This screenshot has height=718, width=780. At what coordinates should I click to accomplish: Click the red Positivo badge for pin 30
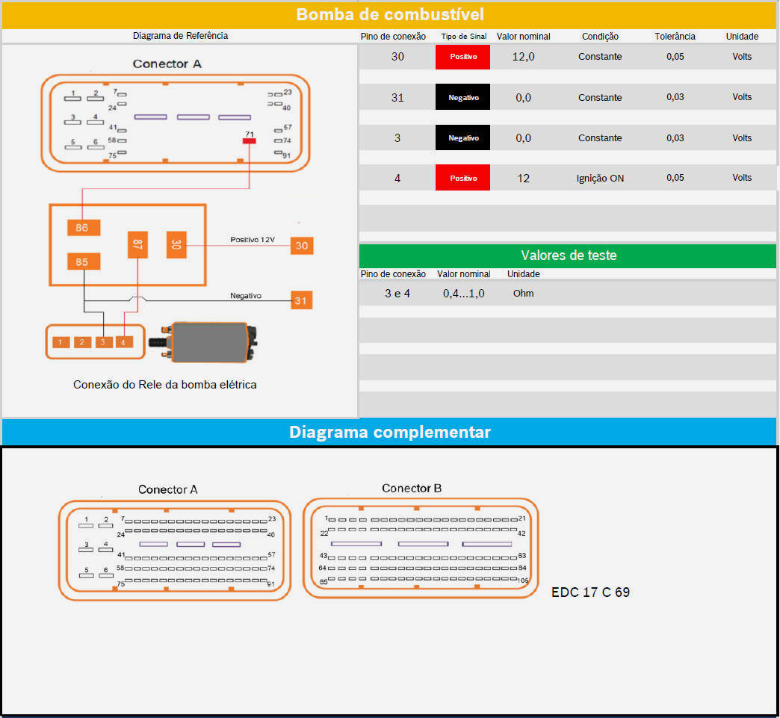coord(462,57)
